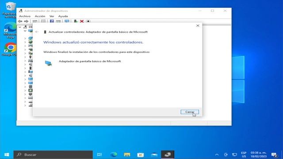Open Microsoft Store from the taskbar
The width and height of the screenshot is (283, 159).
click(x=141, y=155)
